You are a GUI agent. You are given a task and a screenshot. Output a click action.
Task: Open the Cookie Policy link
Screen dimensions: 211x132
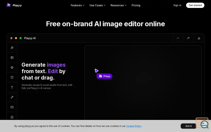point(134,126)
